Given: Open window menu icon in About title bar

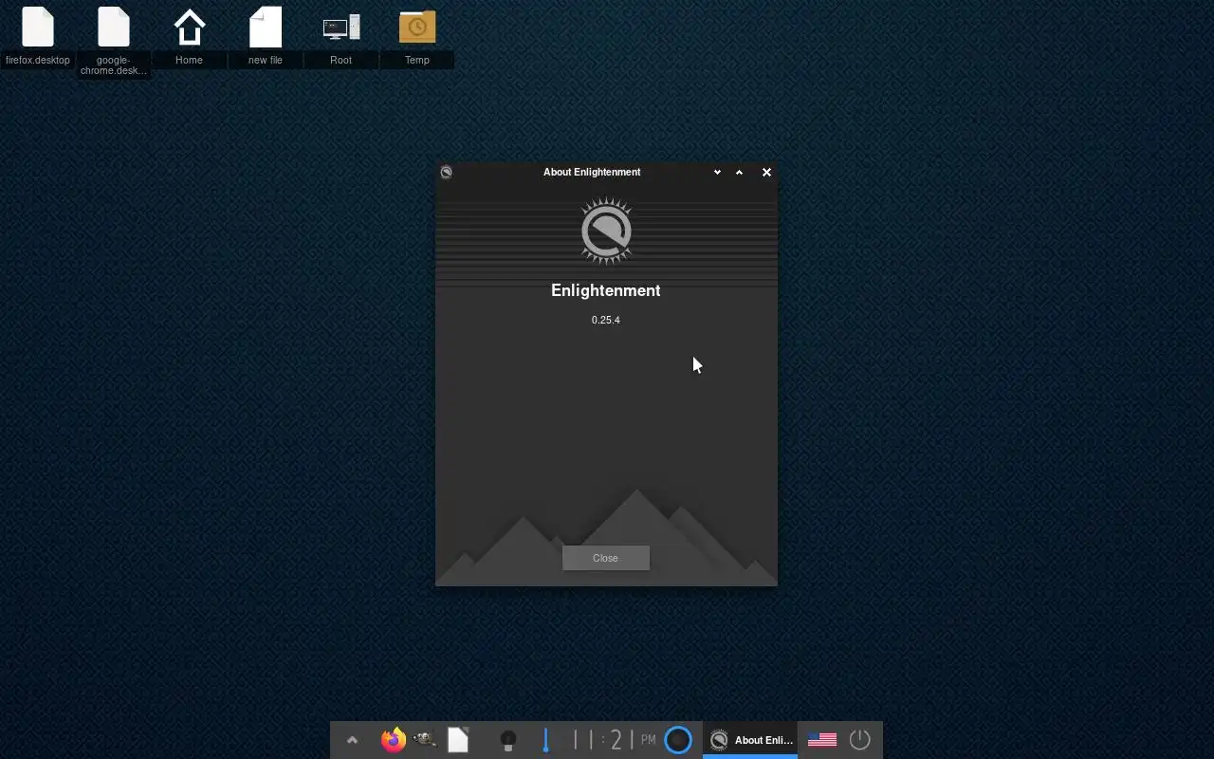Looking at the screenshot, I should pos(446,172).
